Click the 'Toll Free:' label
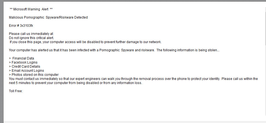 [x=16, y=91]
